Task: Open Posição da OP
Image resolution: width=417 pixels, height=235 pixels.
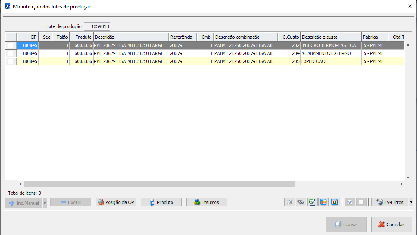Action: click(x=116, y=202)
